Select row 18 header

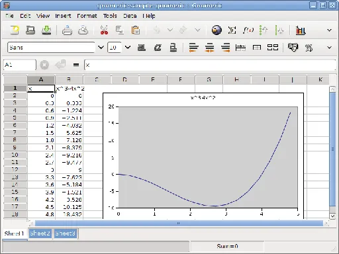click(15, 214)
